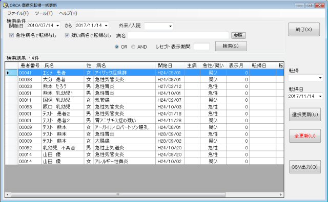Select date cell H24/10/03
The image size is (328, 202).
pos(170,107)
